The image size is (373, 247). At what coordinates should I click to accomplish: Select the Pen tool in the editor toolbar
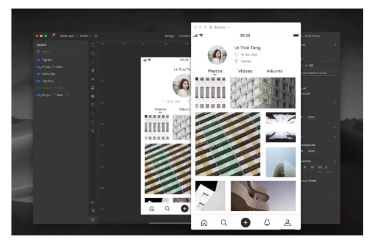click(x=93, y=71)
